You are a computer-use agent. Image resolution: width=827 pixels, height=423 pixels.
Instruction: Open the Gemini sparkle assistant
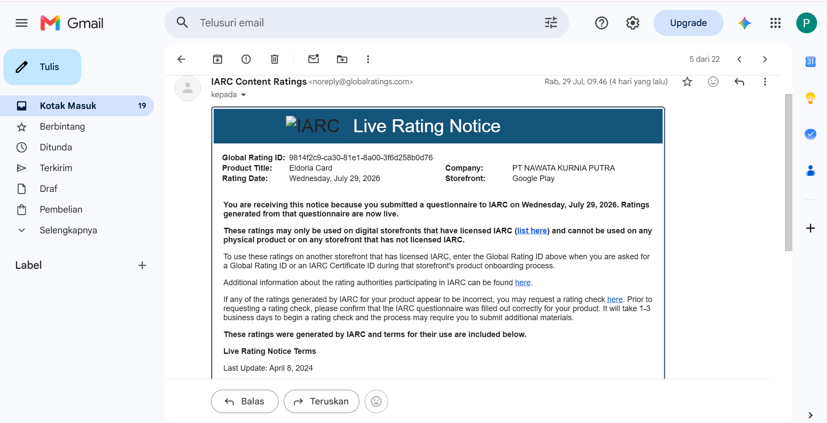click(744, 23)
